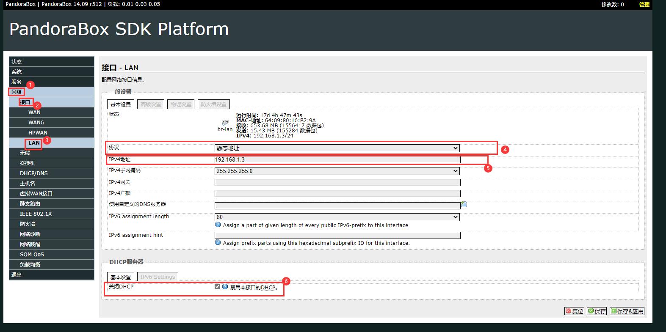
Task: Open the DHCP/DNS page in sidebar
Action: coord(52,173)
